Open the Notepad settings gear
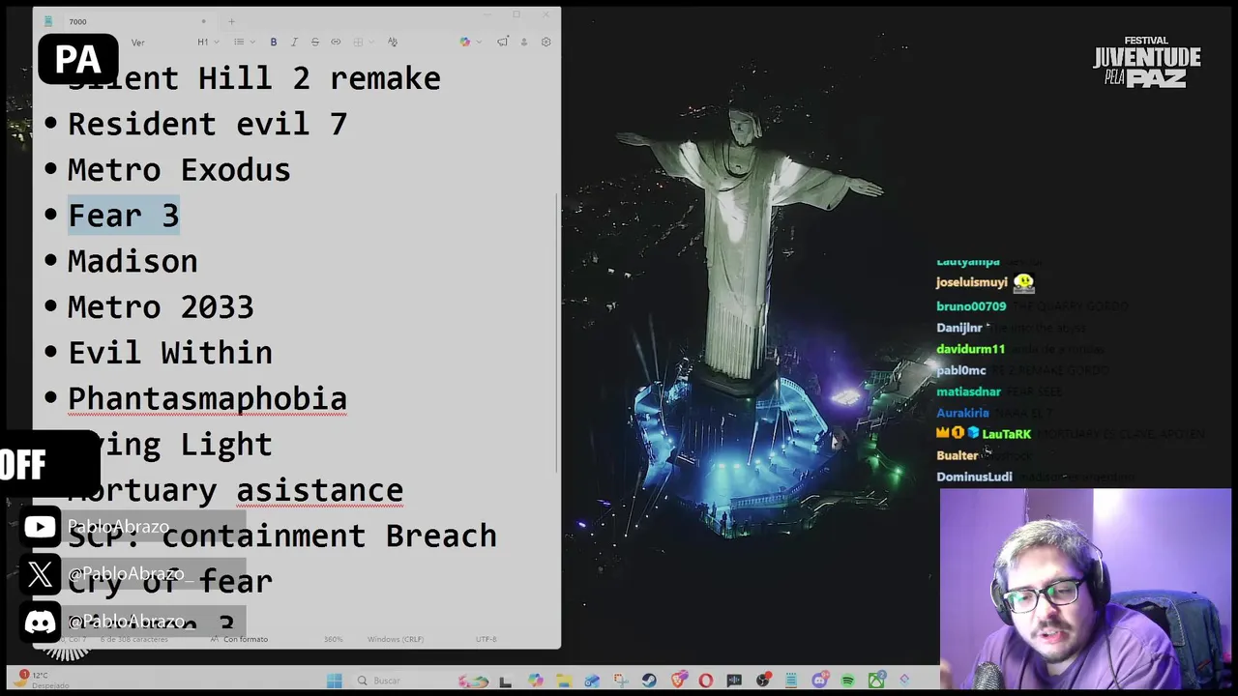Viewport: 1238px width, 696px height. point(545,42)
